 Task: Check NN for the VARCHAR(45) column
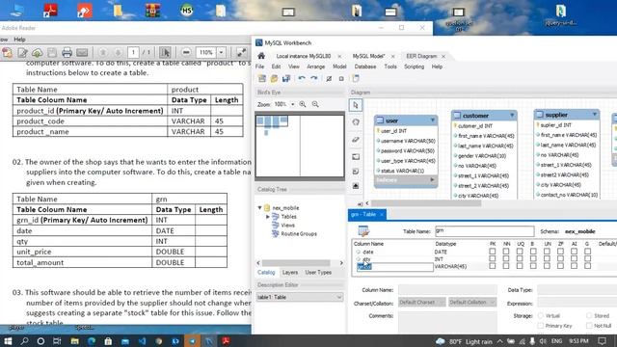point(506,266)
